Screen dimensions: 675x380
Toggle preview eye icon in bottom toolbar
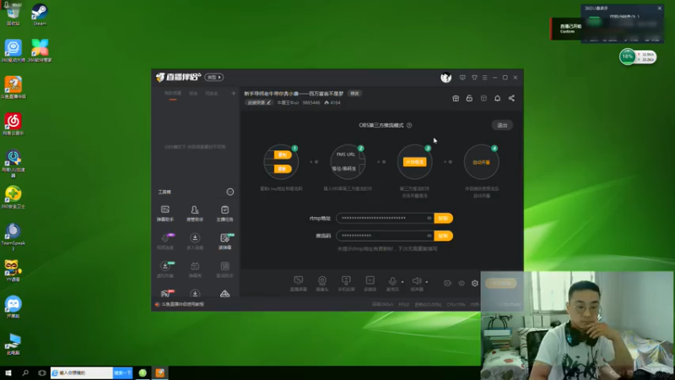point(462,283)
